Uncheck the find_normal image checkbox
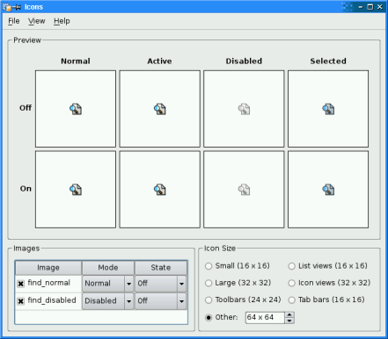388x339 pixels. click(20, 284)
